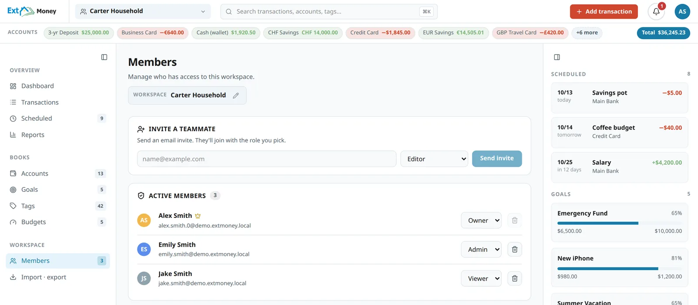
Task: Click the New iPhone goal progress bar
Action: coord(619,268)
